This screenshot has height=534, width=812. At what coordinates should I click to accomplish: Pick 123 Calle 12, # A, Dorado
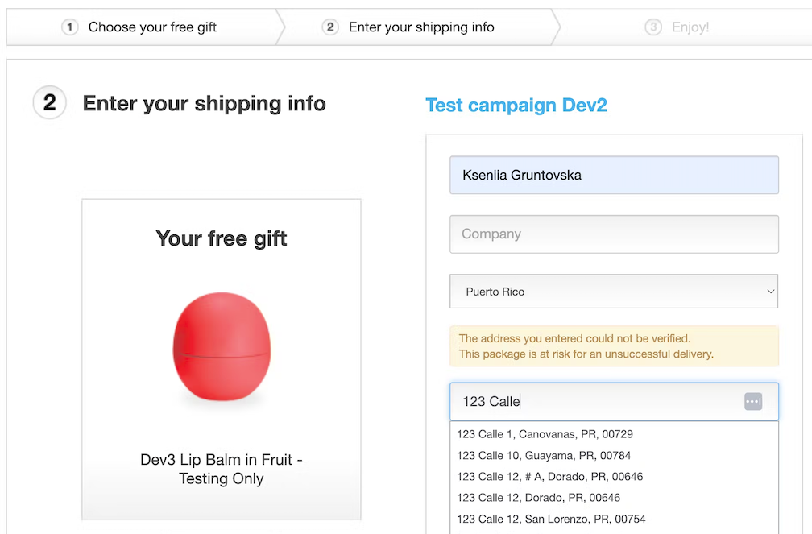549,476
